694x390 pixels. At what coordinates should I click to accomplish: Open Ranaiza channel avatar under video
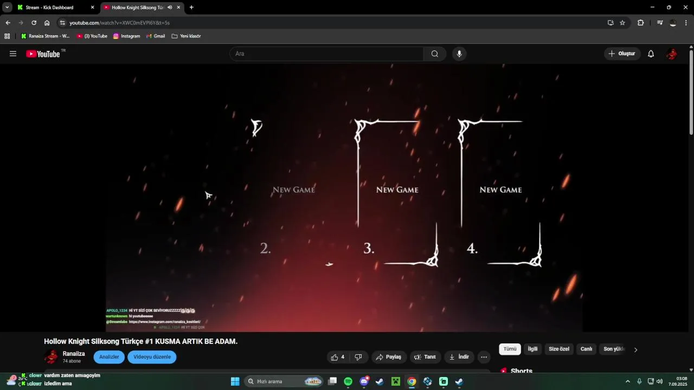(x=51, y=357)
